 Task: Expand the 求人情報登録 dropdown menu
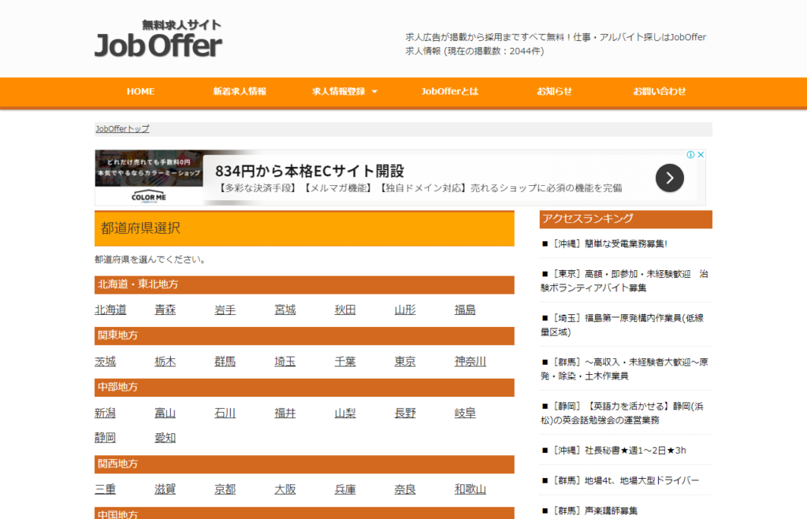[344, 91]
